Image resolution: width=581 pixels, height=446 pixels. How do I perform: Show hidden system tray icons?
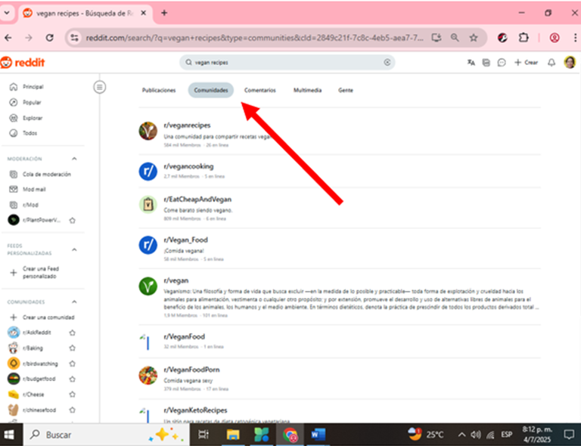461,435
